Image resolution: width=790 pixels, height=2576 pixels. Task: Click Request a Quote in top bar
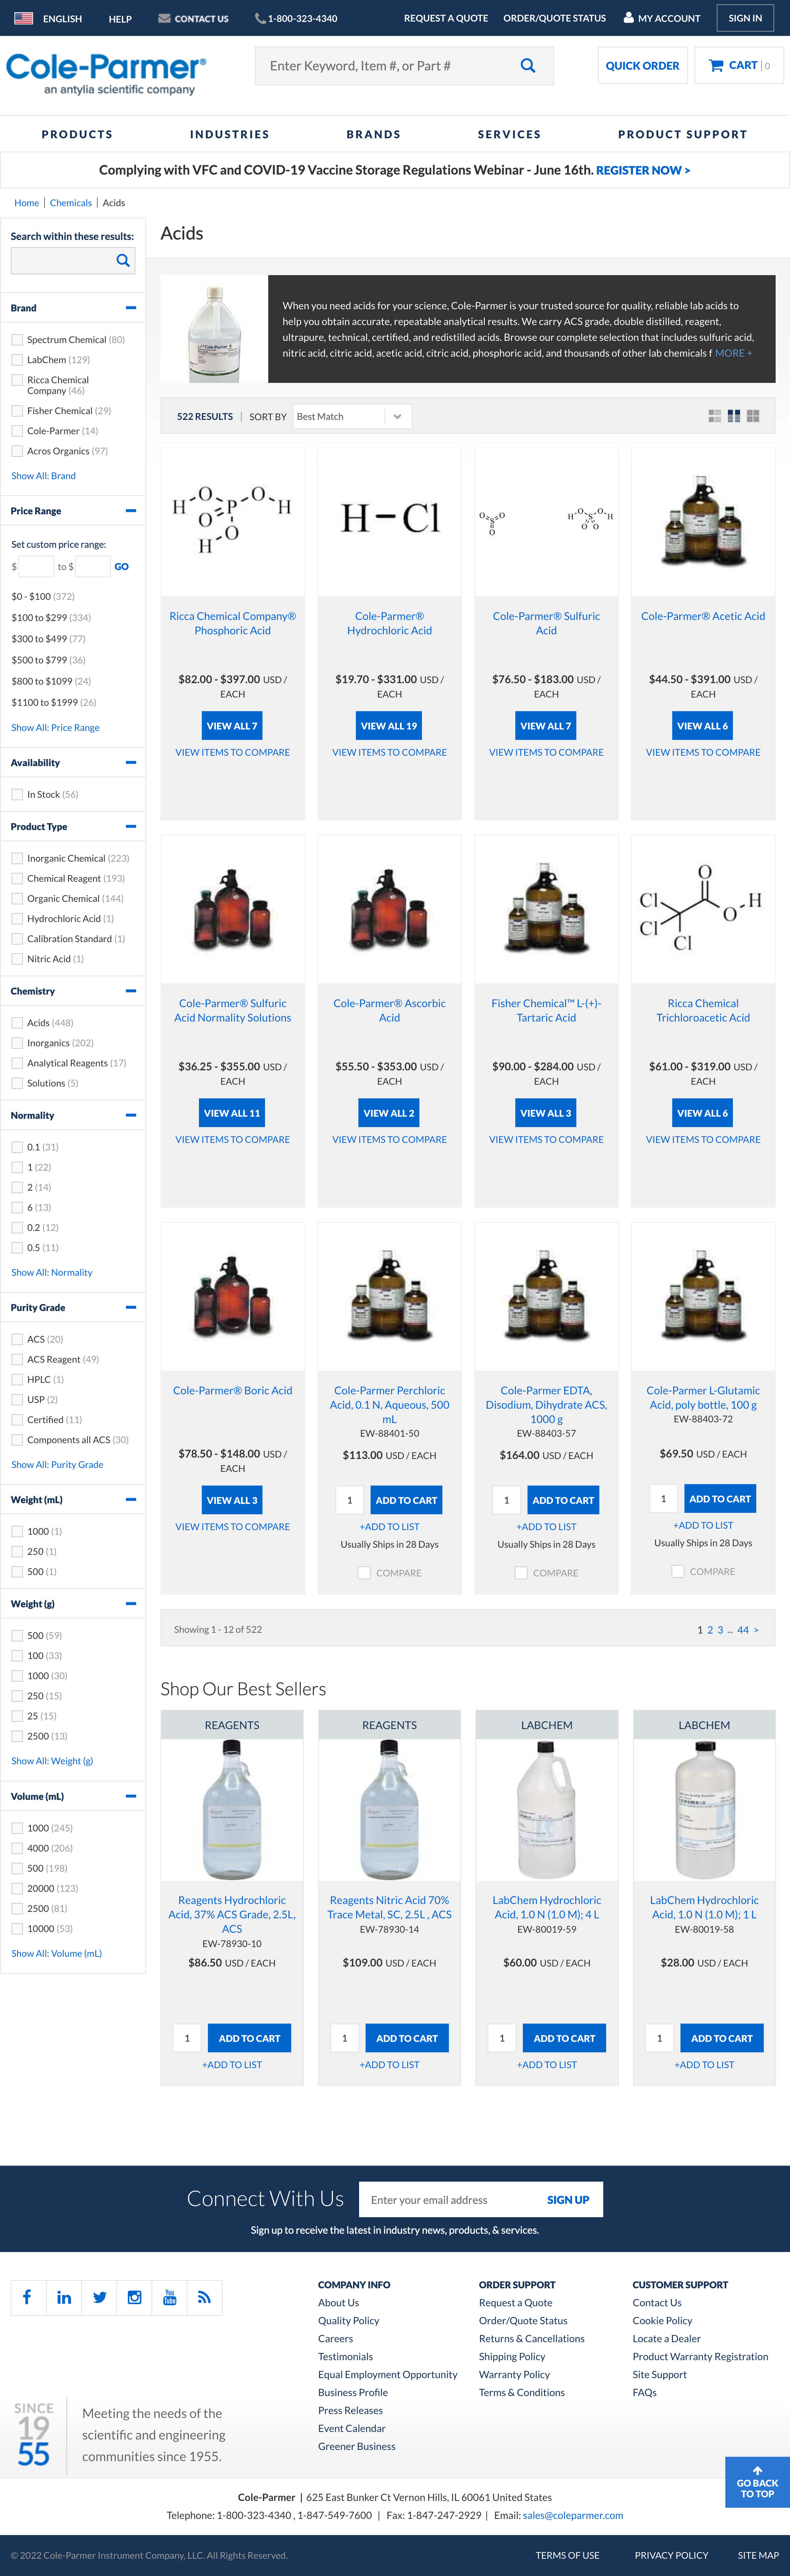446,18
